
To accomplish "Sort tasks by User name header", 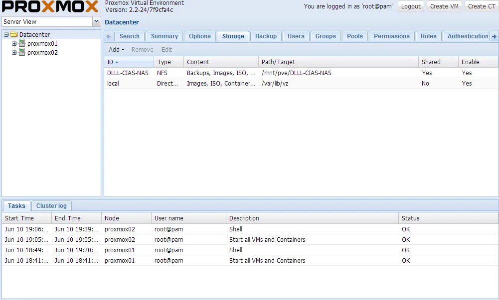I will tap(188, 218).
